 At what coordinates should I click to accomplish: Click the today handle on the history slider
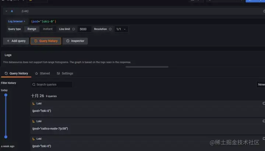[6, 95]
